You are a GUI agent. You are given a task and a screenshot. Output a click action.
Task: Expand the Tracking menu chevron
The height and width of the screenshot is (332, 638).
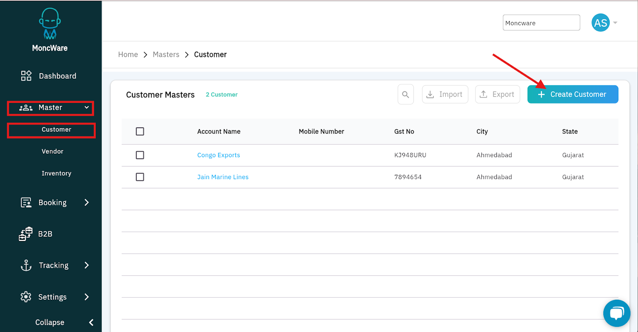coord(87,265)
